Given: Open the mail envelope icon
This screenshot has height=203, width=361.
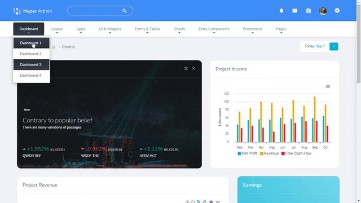Looking at the screenshot, I should [294, 11].
